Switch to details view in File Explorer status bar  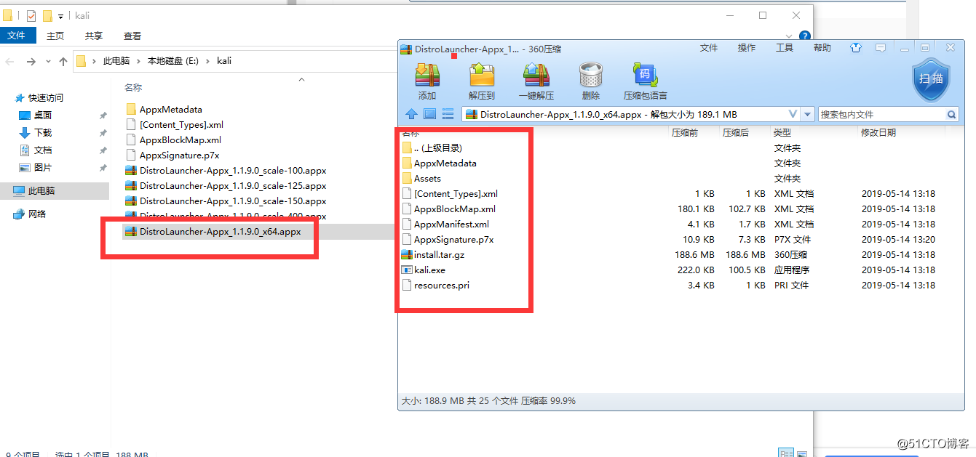point(786,453)
